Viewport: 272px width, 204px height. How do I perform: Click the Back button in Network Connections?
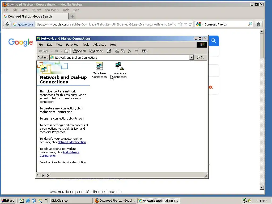tap(44, 51)
